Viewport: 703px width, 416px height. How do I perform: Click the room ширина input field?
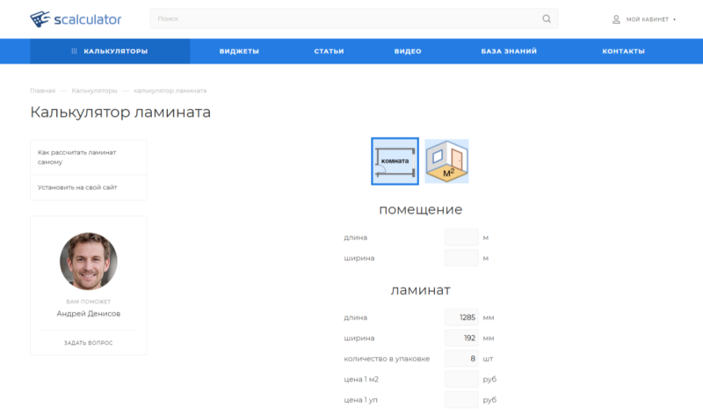(461, 258)
